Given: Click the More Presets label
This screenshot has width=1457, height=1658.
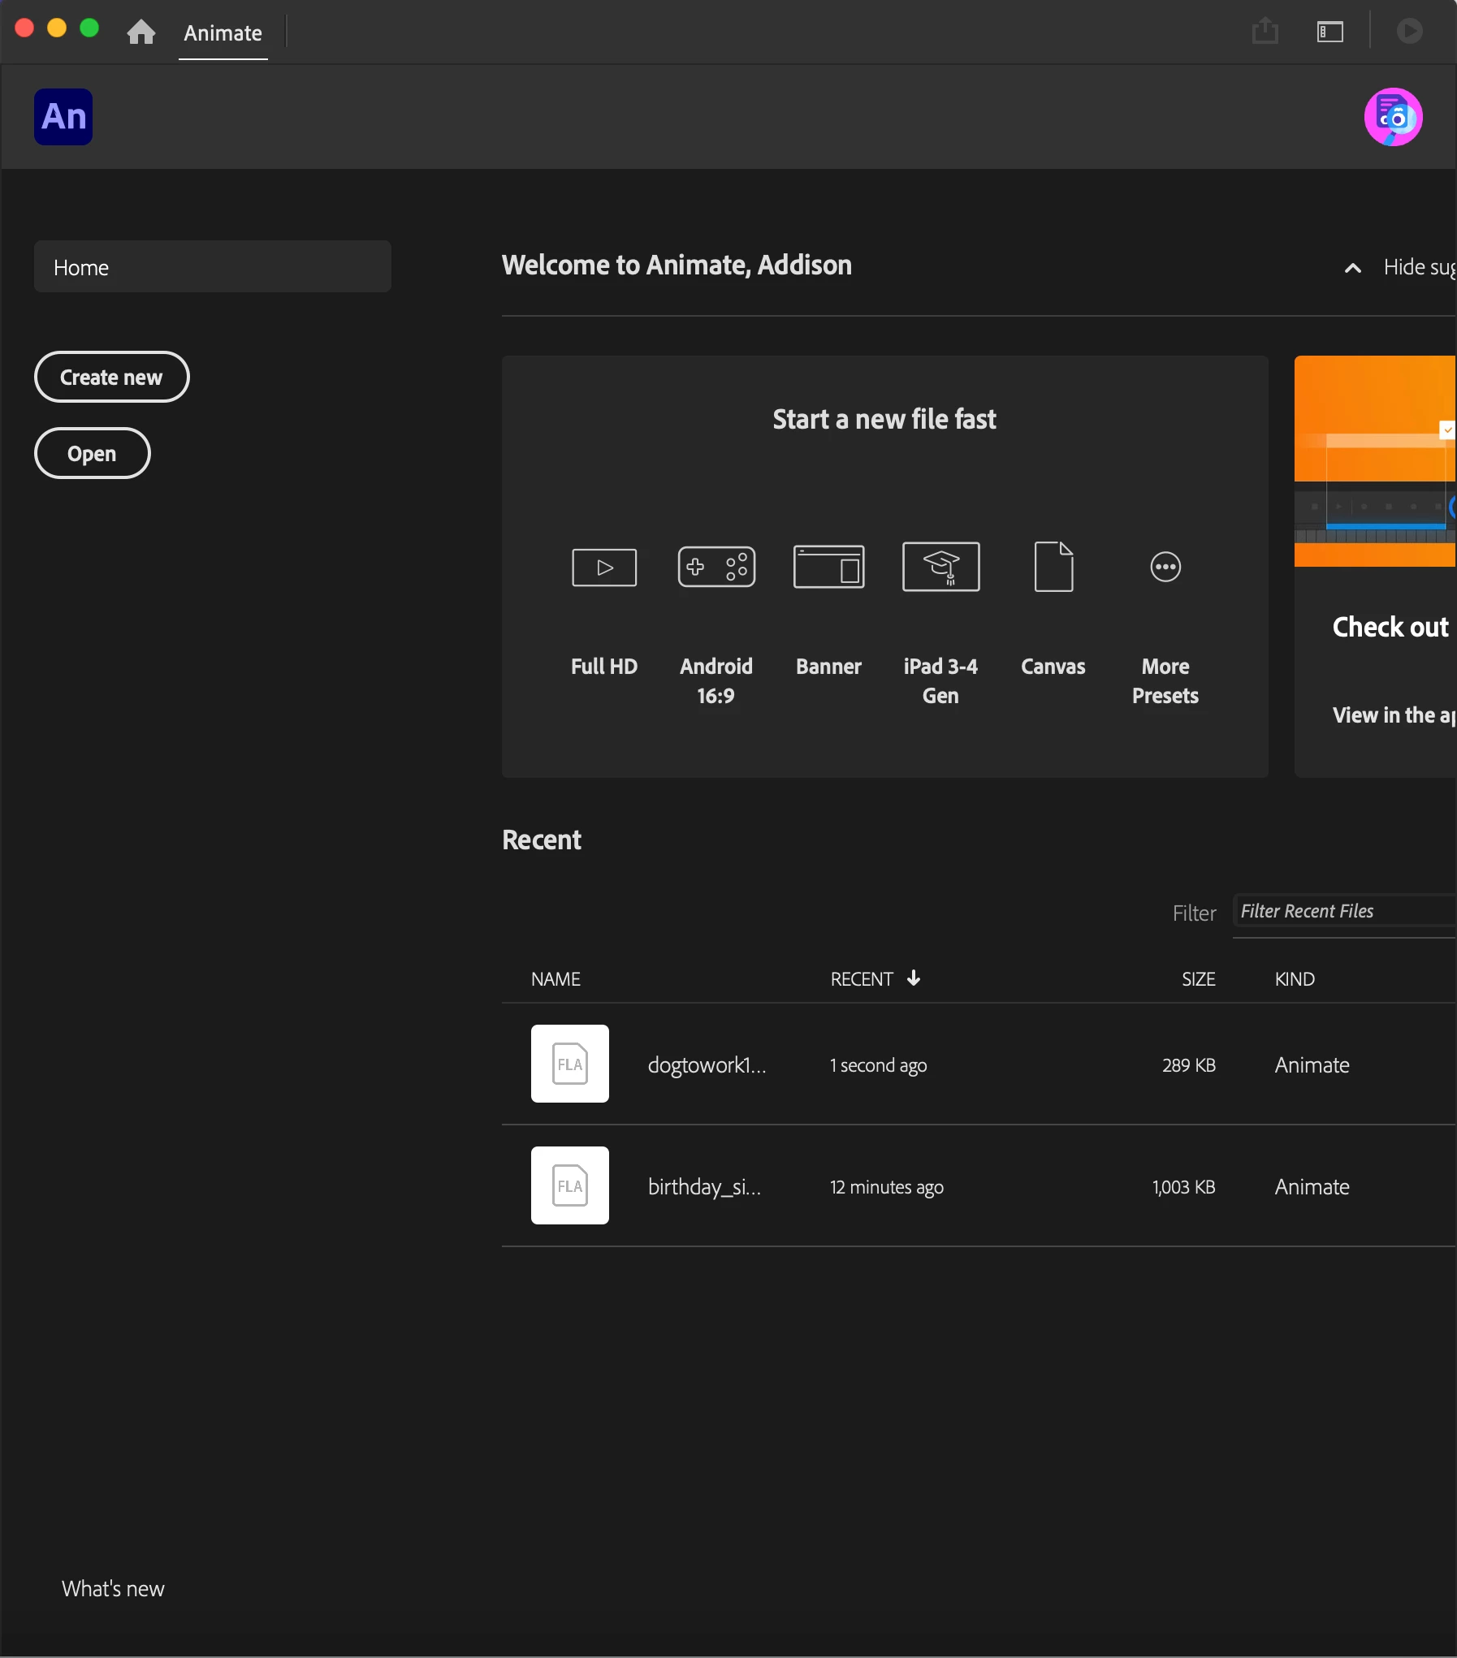Looking at the screenshot, I should click(1165, 681).
